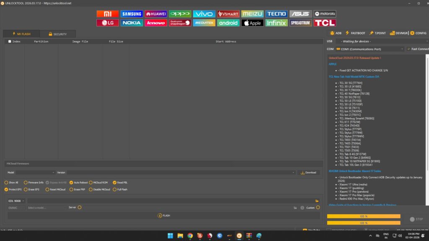Click the Select a model field
Image resolution: width=429 pixels, height=241 pixels.
(46, 208)
